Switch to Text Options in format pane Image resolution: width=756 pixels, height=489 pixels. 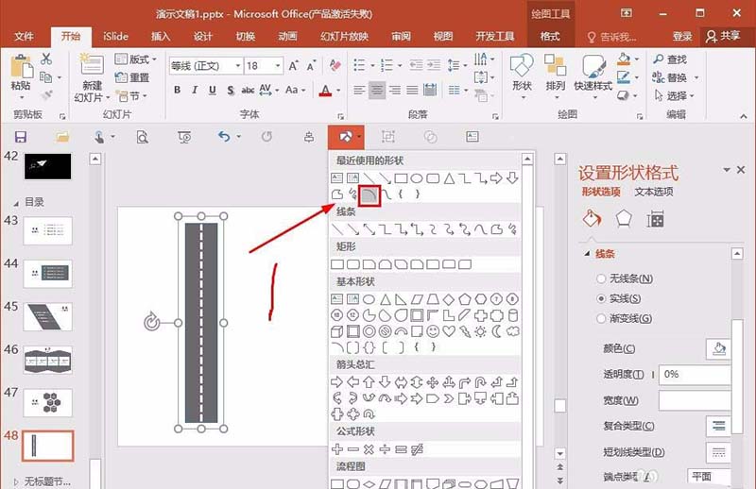(654, 192)
